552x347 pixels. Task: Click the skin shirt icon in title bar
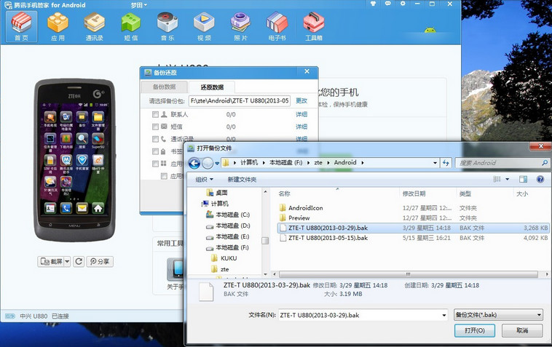pyautogui.click(x=373, y=4)
